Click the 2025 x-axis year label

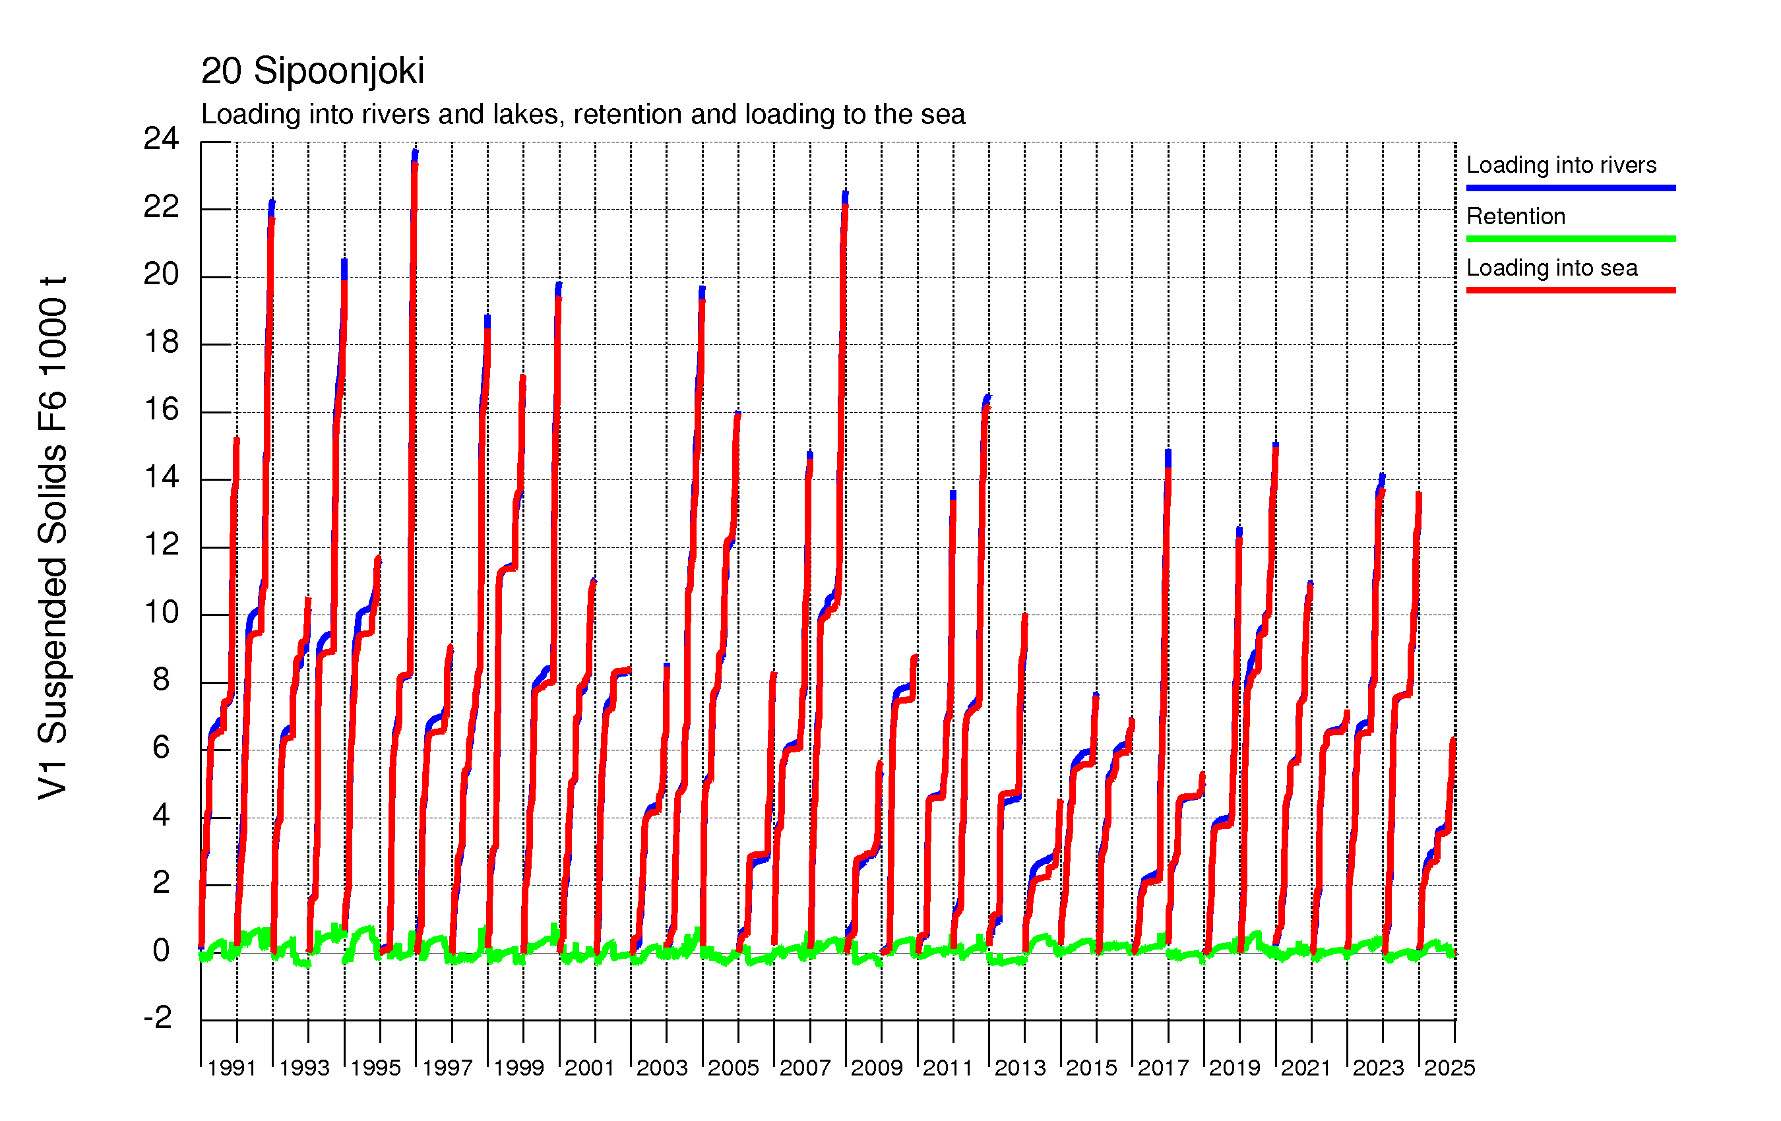(x=1450, y=1068)
